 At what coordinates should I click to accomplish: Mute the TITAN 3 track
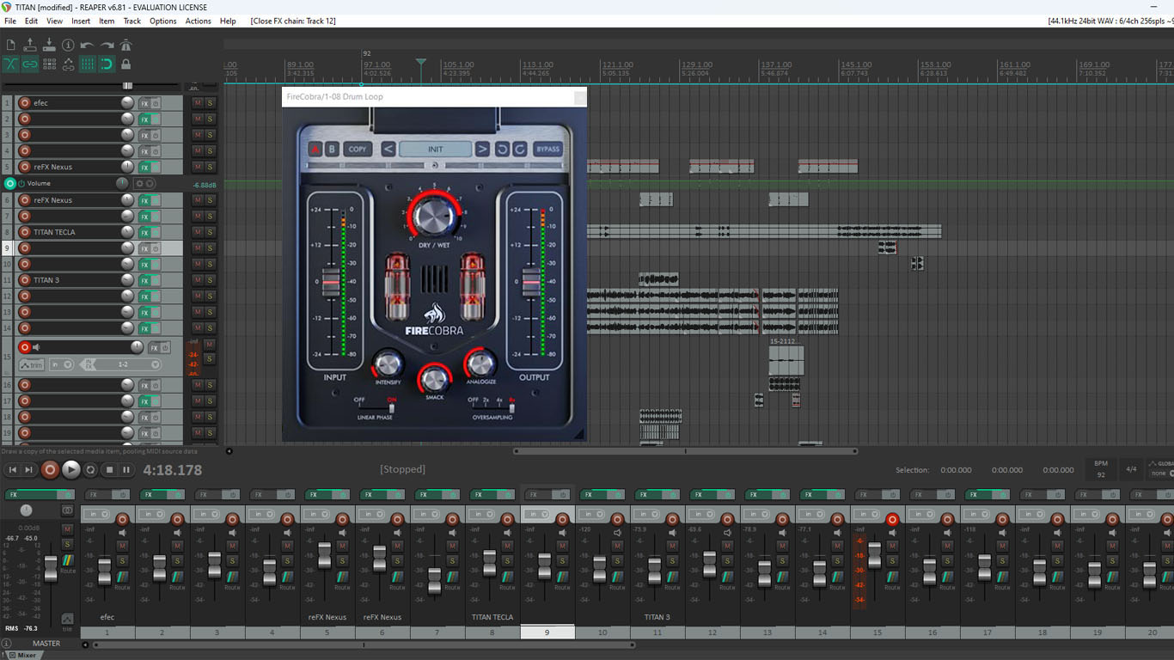(x=198, y=280)
